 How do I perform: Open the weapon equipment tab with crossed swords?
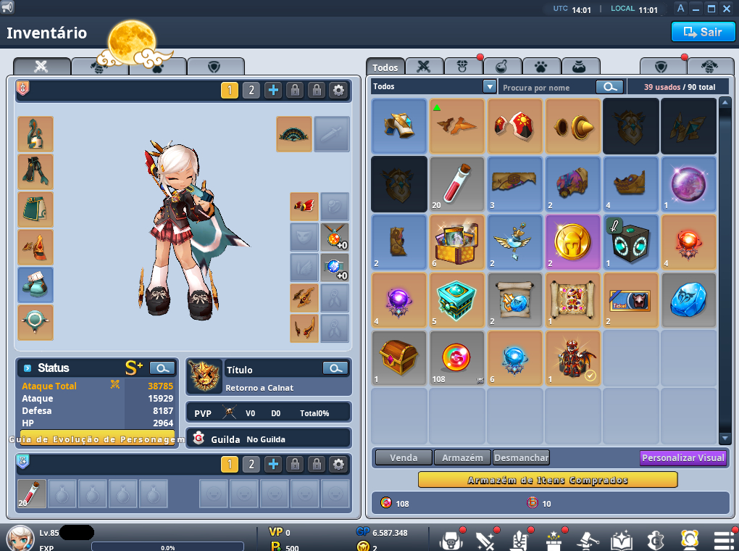(x=41, y=67)
